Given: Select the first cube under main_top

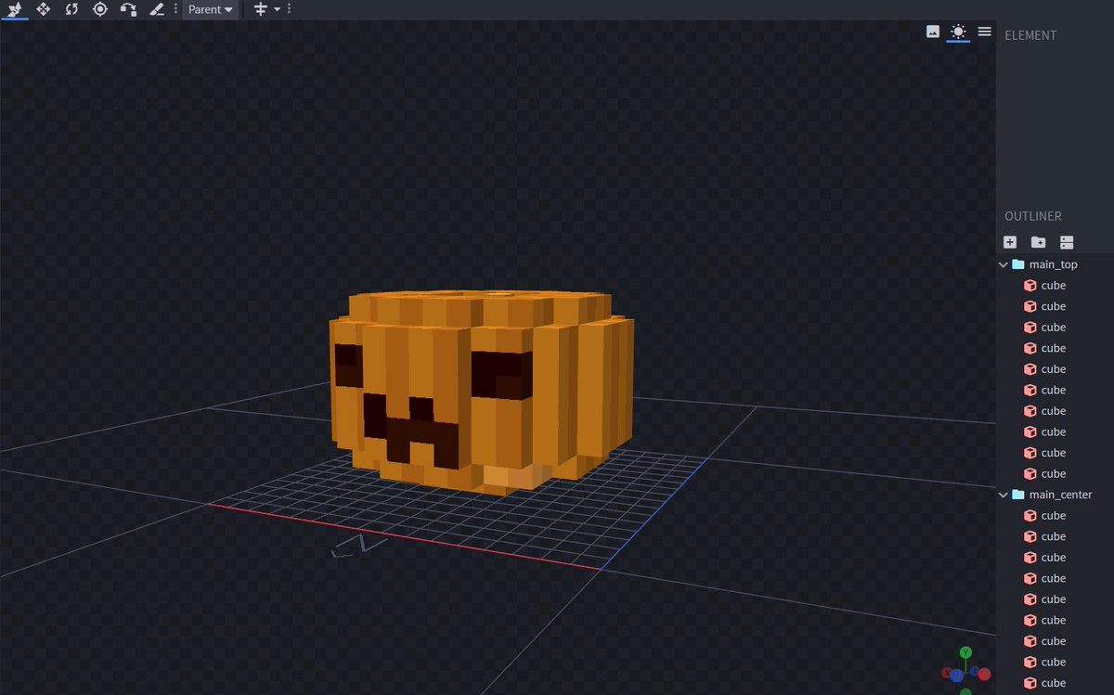Looking at the screenshot, I should tap(1056, 286).
